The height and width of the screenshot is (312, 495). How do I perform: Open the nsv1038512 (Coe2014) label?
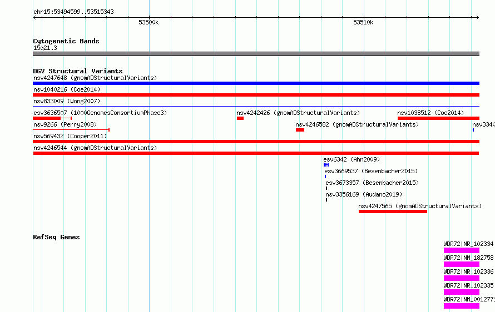coord(430,113)
